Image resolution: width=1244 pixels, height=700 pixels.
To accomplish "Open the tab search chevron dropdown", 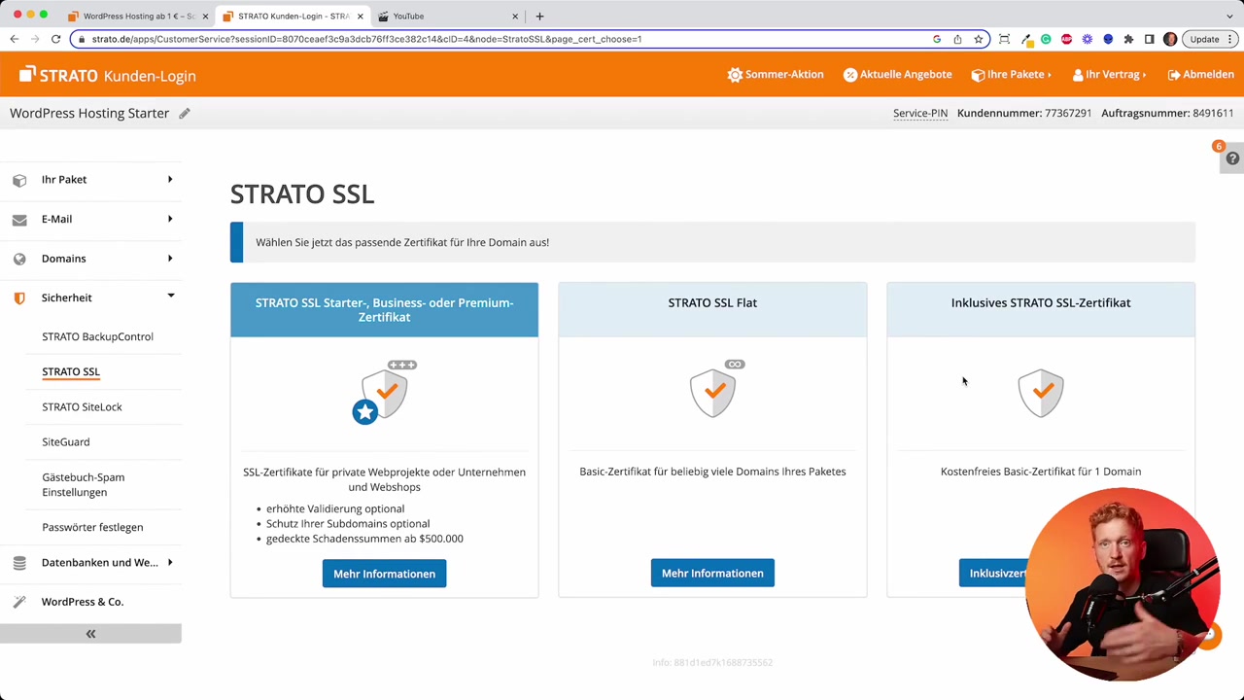I will (x=1229, y=16).
